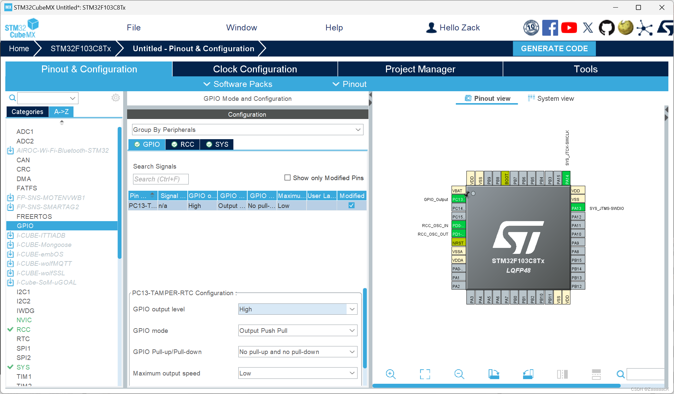Click the categories settings gear icon

coord(116,98)
